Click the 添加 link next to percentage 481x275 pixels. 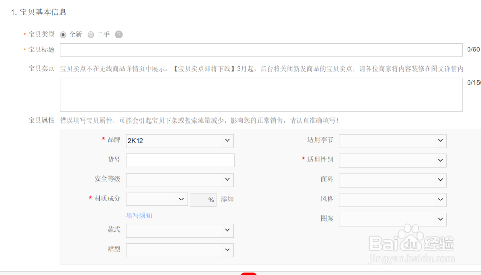228,199
